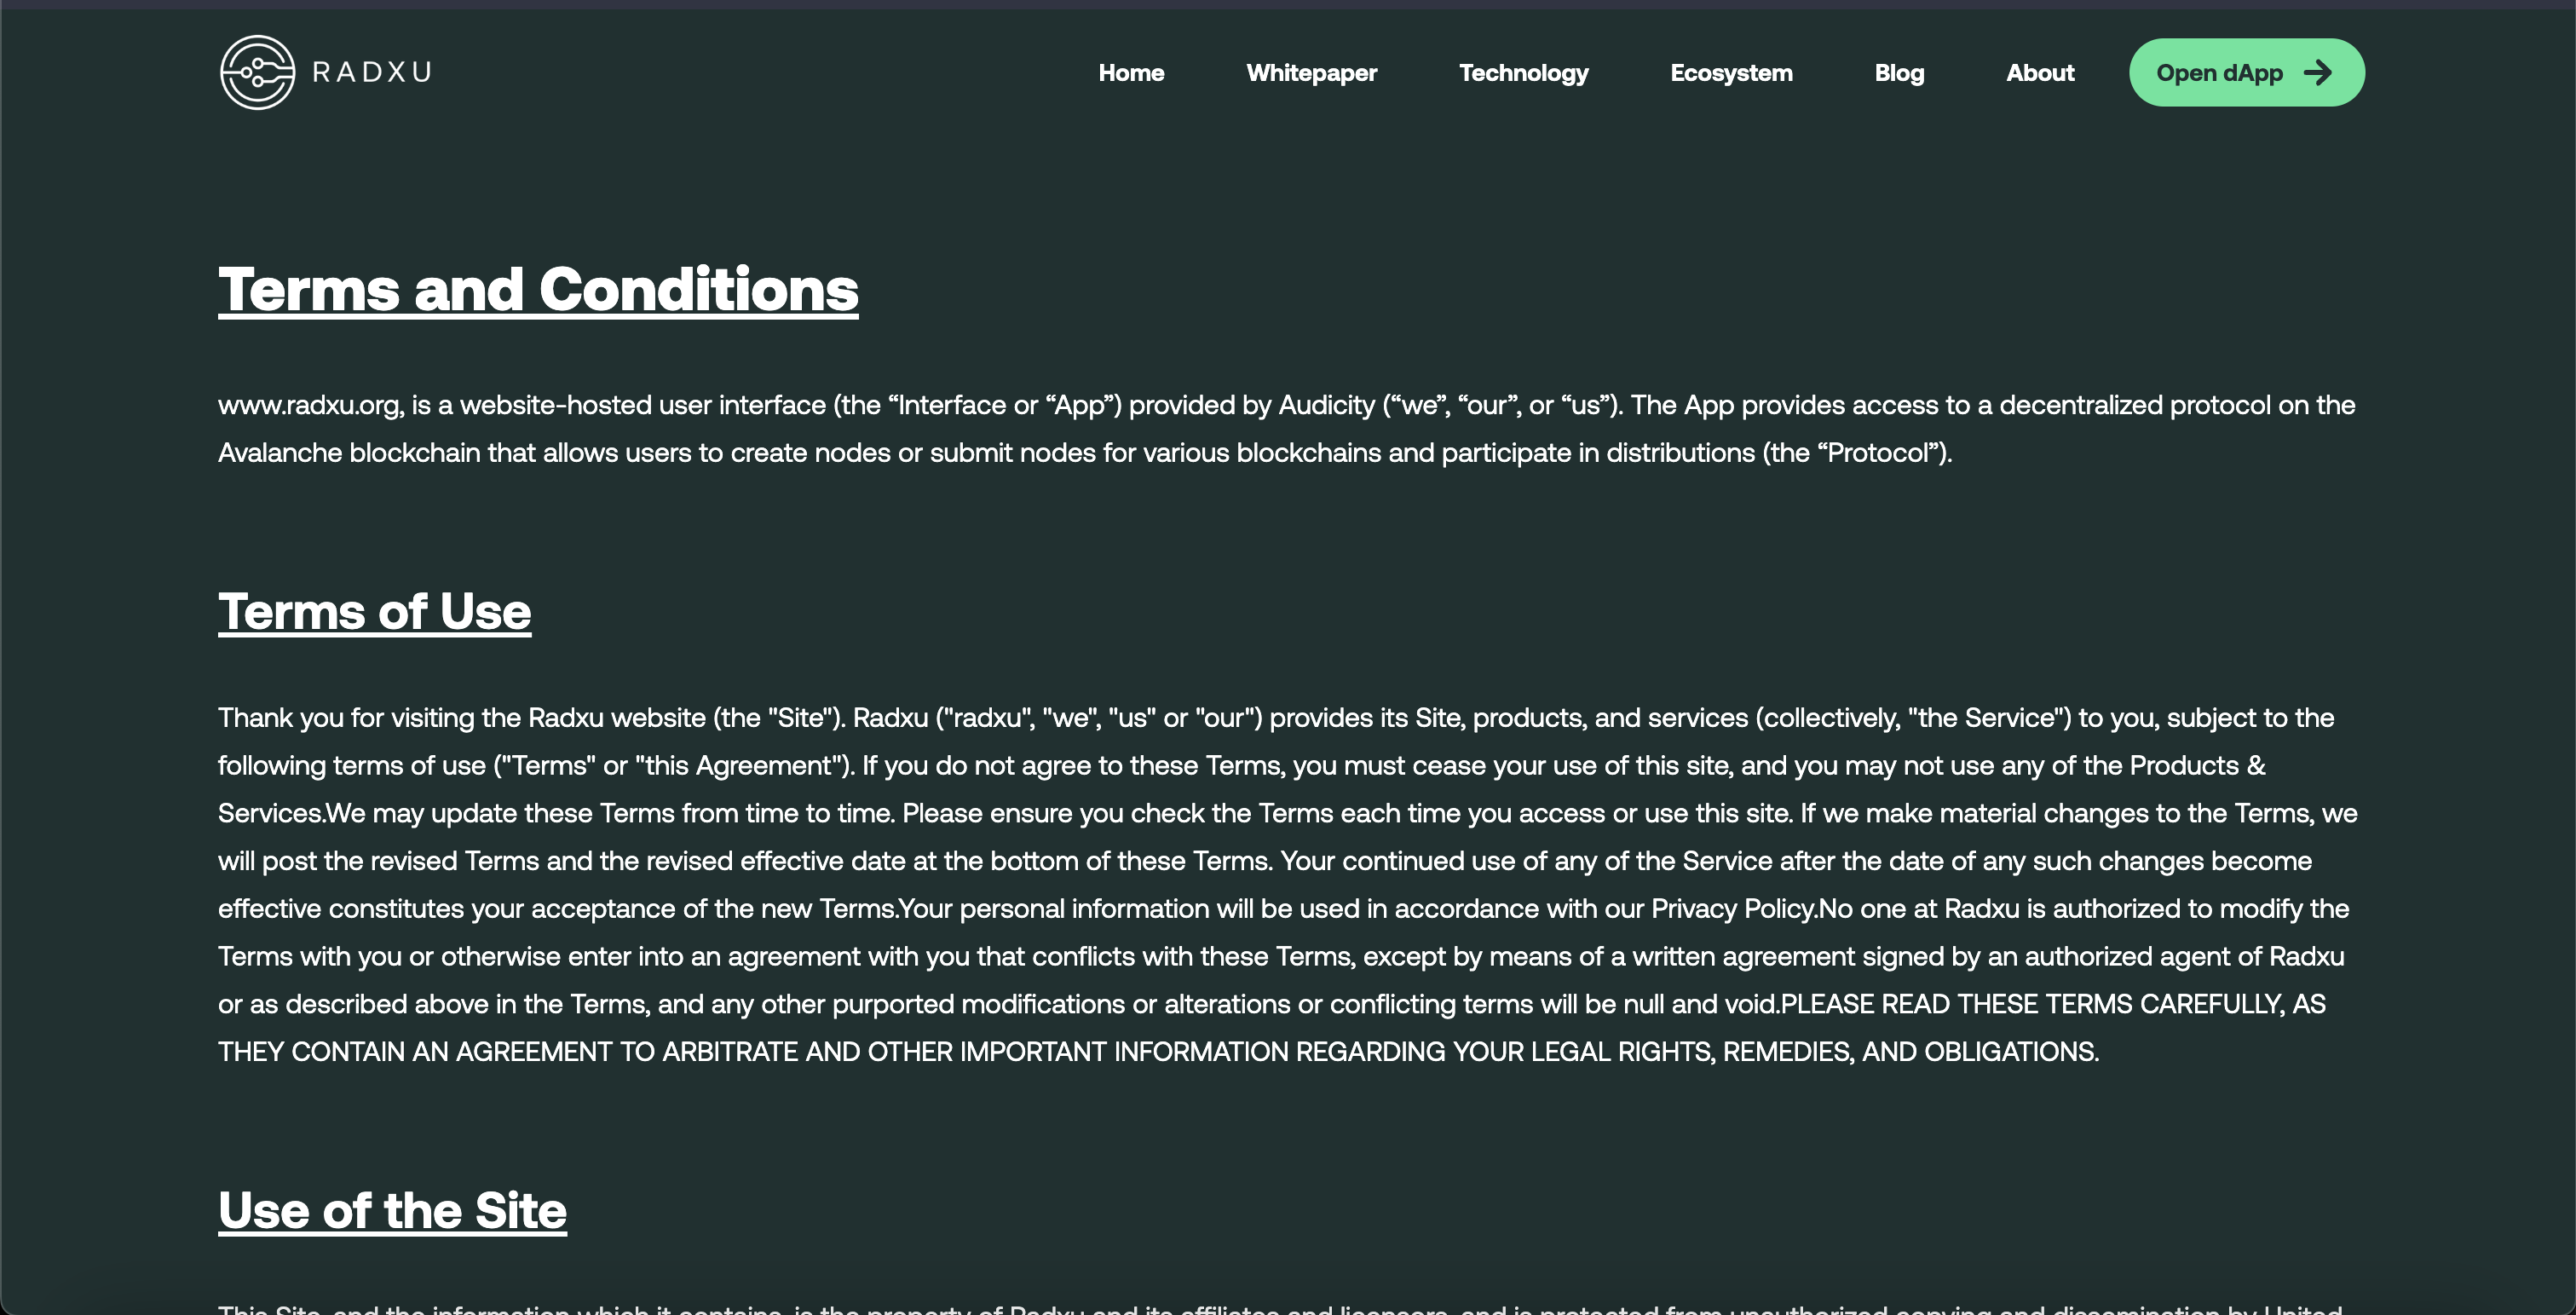Open the Ecosystem menu item
Screen dimensions: 2576x1315
pos(1731,73)
